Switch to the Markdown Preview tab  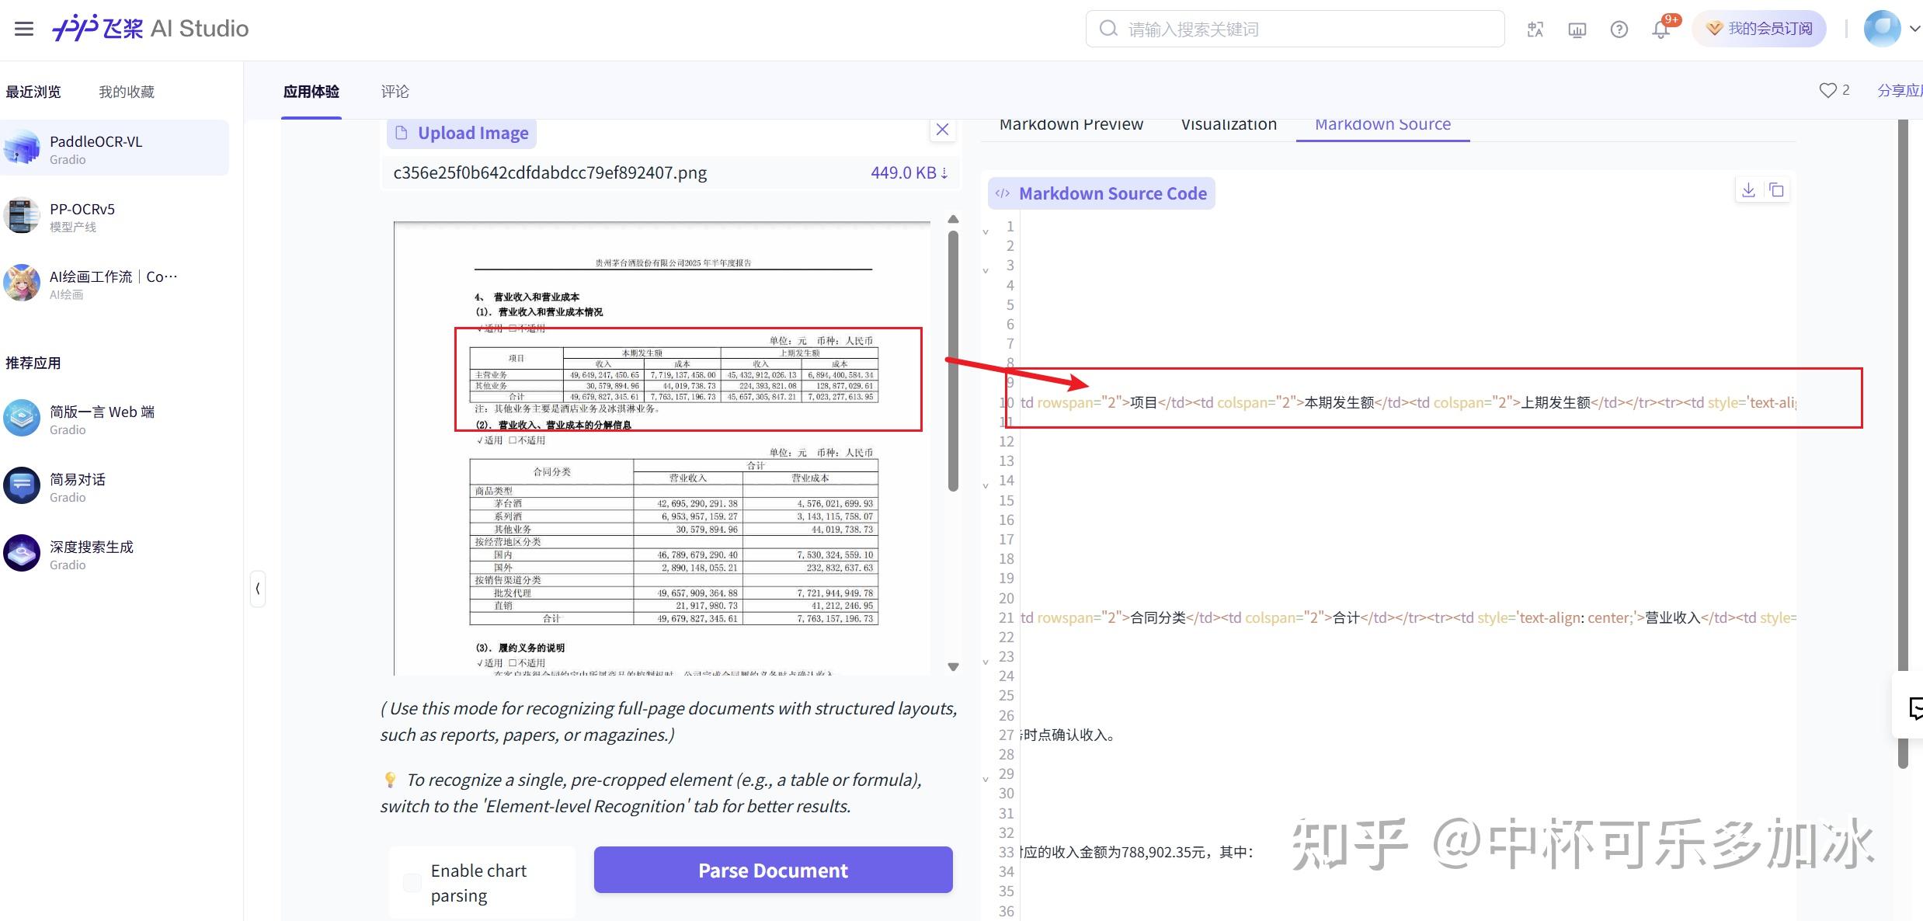[1072, 124]
